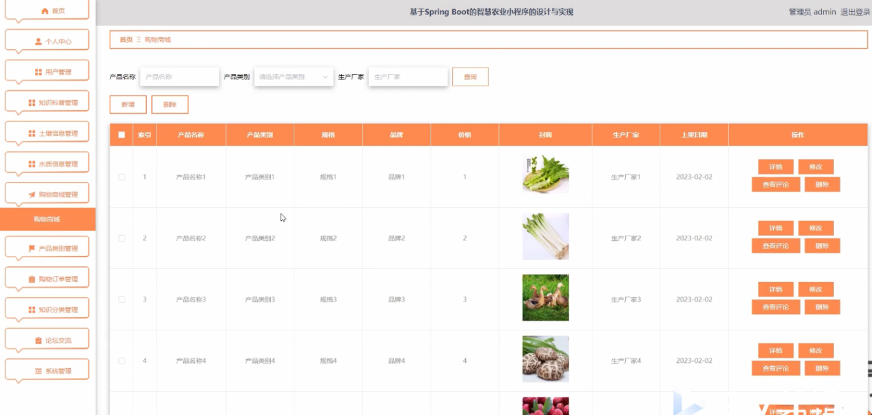
Task: Open the 知识科普管理 sidebar menu
Action: click(x=47, y=103)
